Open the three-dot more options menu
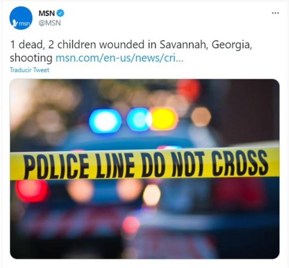 coord(275,13)
